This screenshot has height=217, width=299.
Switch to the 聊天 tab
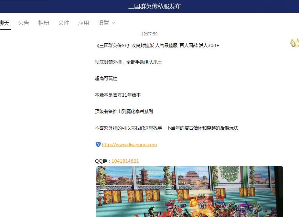[x=4, y=23]
